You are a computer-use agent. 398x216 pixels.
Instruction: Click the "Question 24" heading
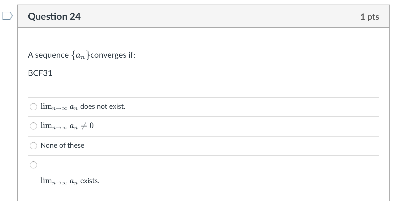pyautogui.click(x=54, y=17)
